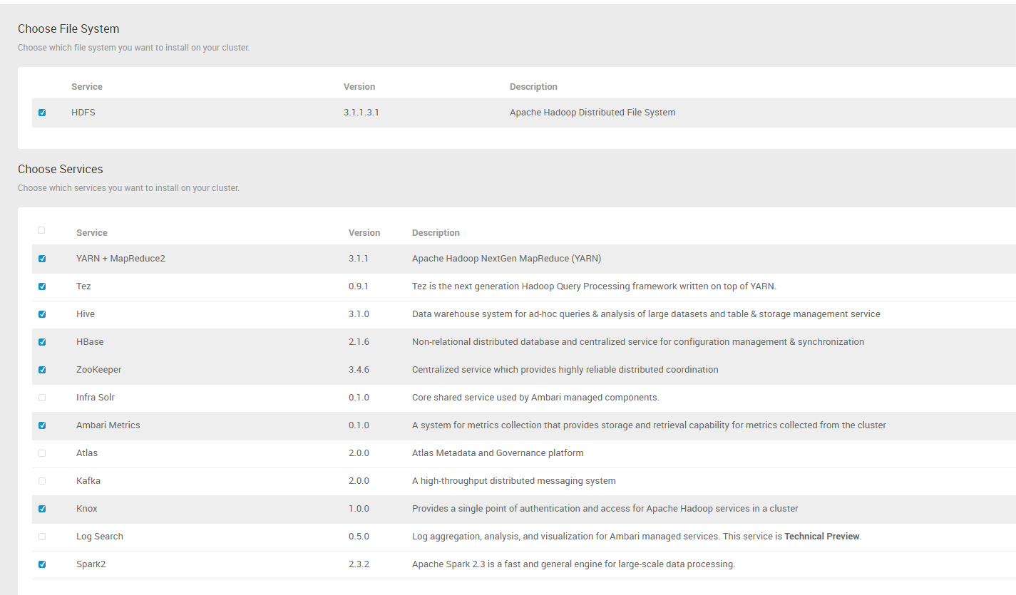Click the Atlas description text
The image size is (1016, 595).
pyautogui.click(x=498, y=453)
